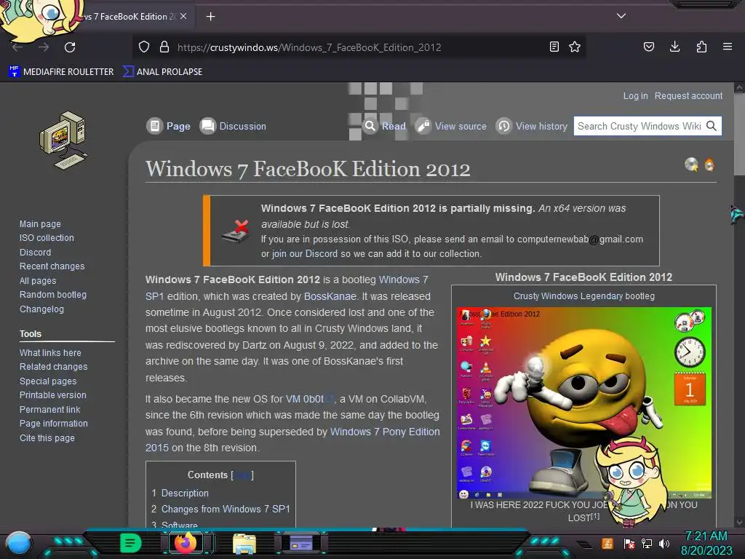Open Page information link

[53, 423]
